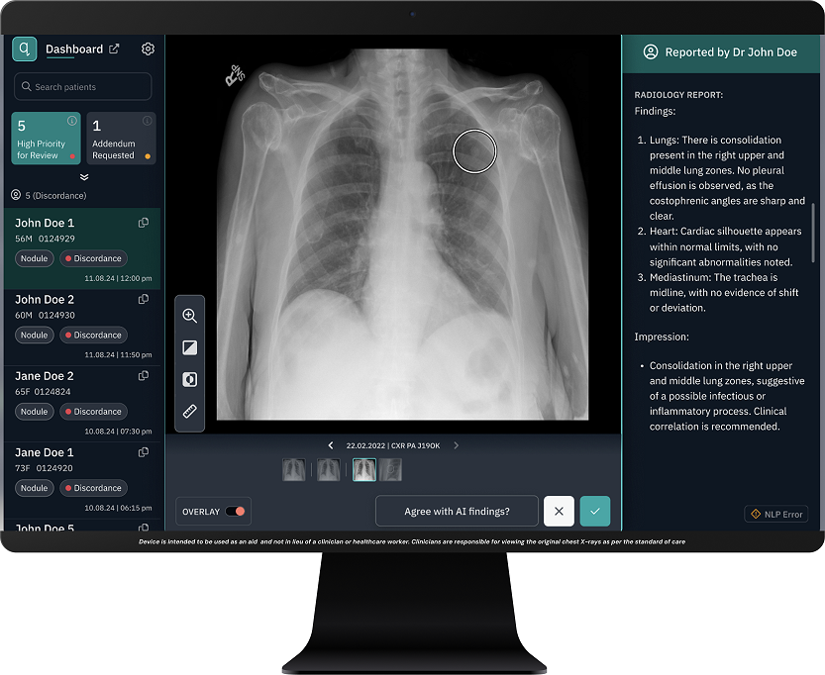The height and width of the screenshot is (675, 825).
Task: Reject AI findings with the X button
Action: point(559,511)
